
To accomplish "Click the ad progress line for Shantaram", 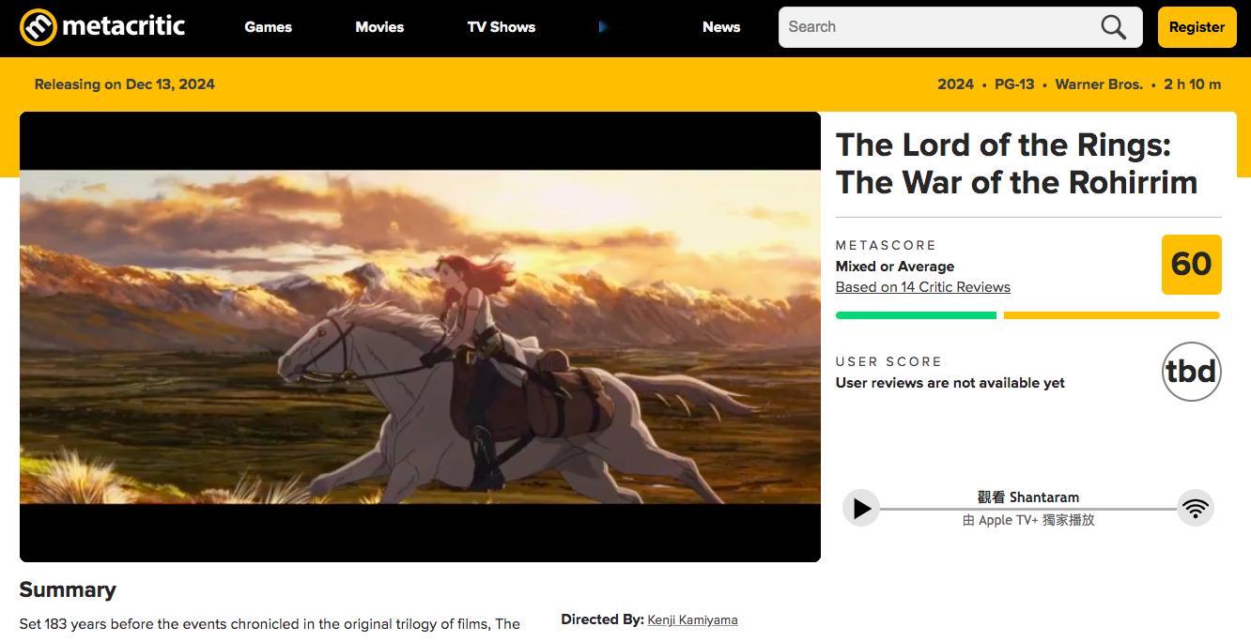I will pyautogui.click(x=1028, y=509).
